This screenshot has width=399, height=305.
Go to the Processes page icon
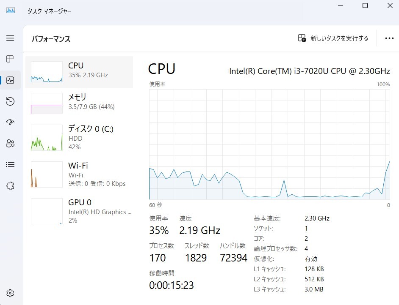tap(10, 59)
